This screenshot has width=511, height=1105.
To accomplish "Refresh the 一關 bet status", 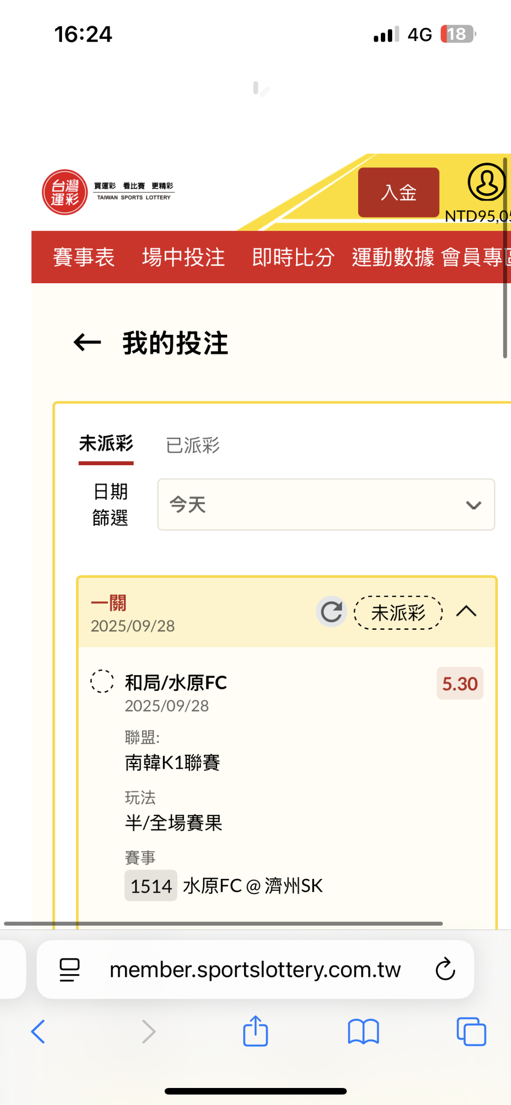I will click(x=331, y=611).
